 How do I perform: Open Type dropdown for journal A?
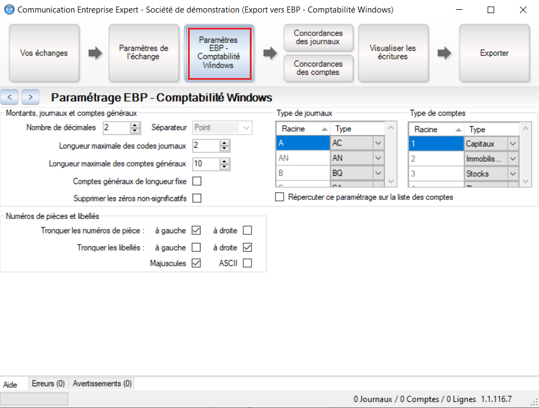point(378,143)
